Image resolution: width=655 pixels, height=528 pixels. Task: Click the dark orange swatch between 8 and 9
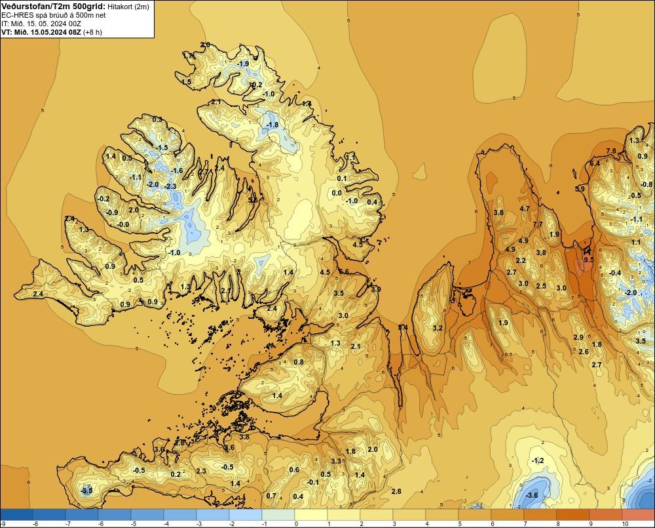pyautogui.click(x=572, y=514)
